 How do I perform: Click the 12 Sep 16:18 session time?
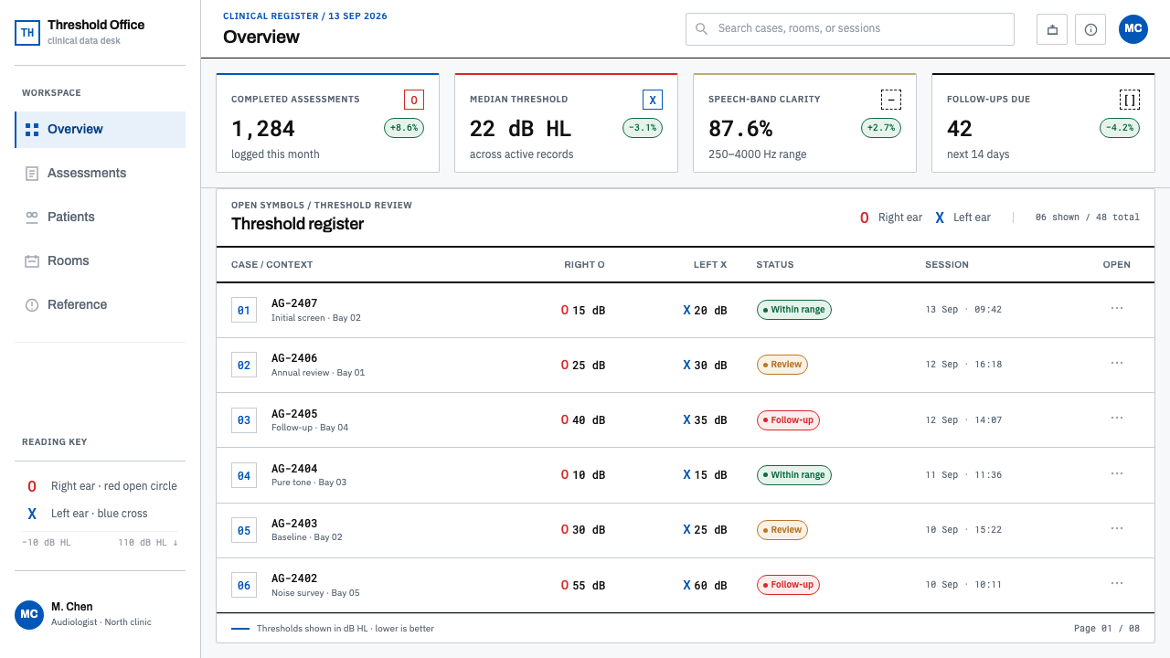pyautogui.click(x=963, y=365)
